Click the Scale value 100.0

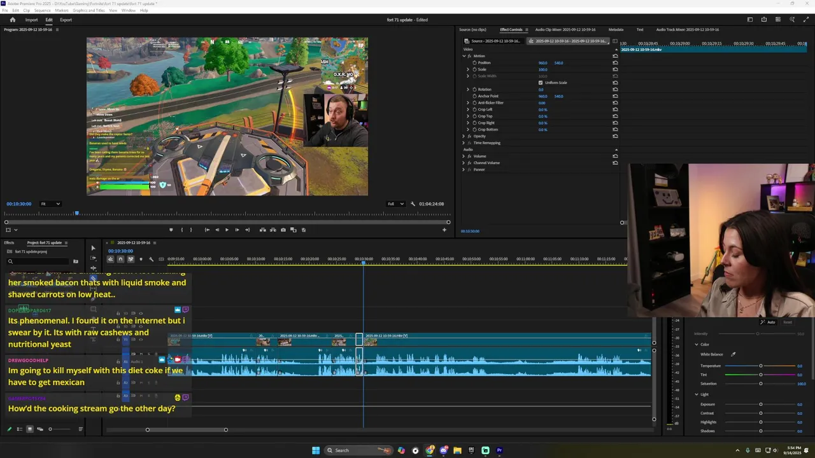click(542, 69)
